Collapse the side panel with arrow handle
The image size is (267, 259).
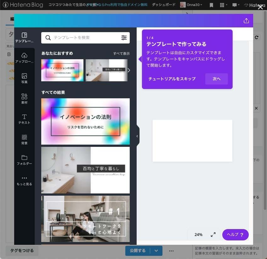tap(137, 136)
